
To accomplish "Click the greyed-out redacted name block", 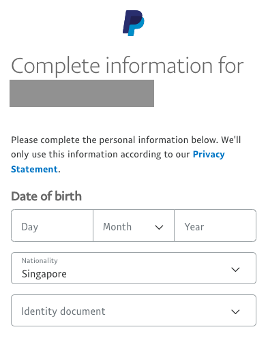I will (x=82, y=93).
